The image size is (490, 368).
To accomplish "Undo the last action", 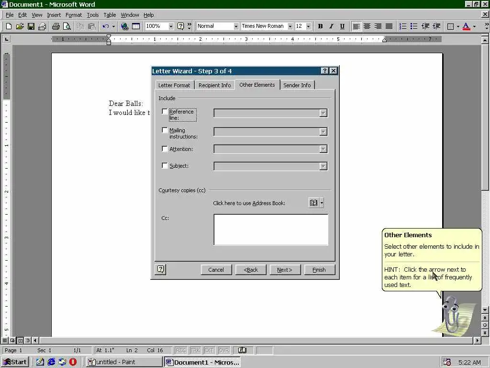I will pos(106,26).
